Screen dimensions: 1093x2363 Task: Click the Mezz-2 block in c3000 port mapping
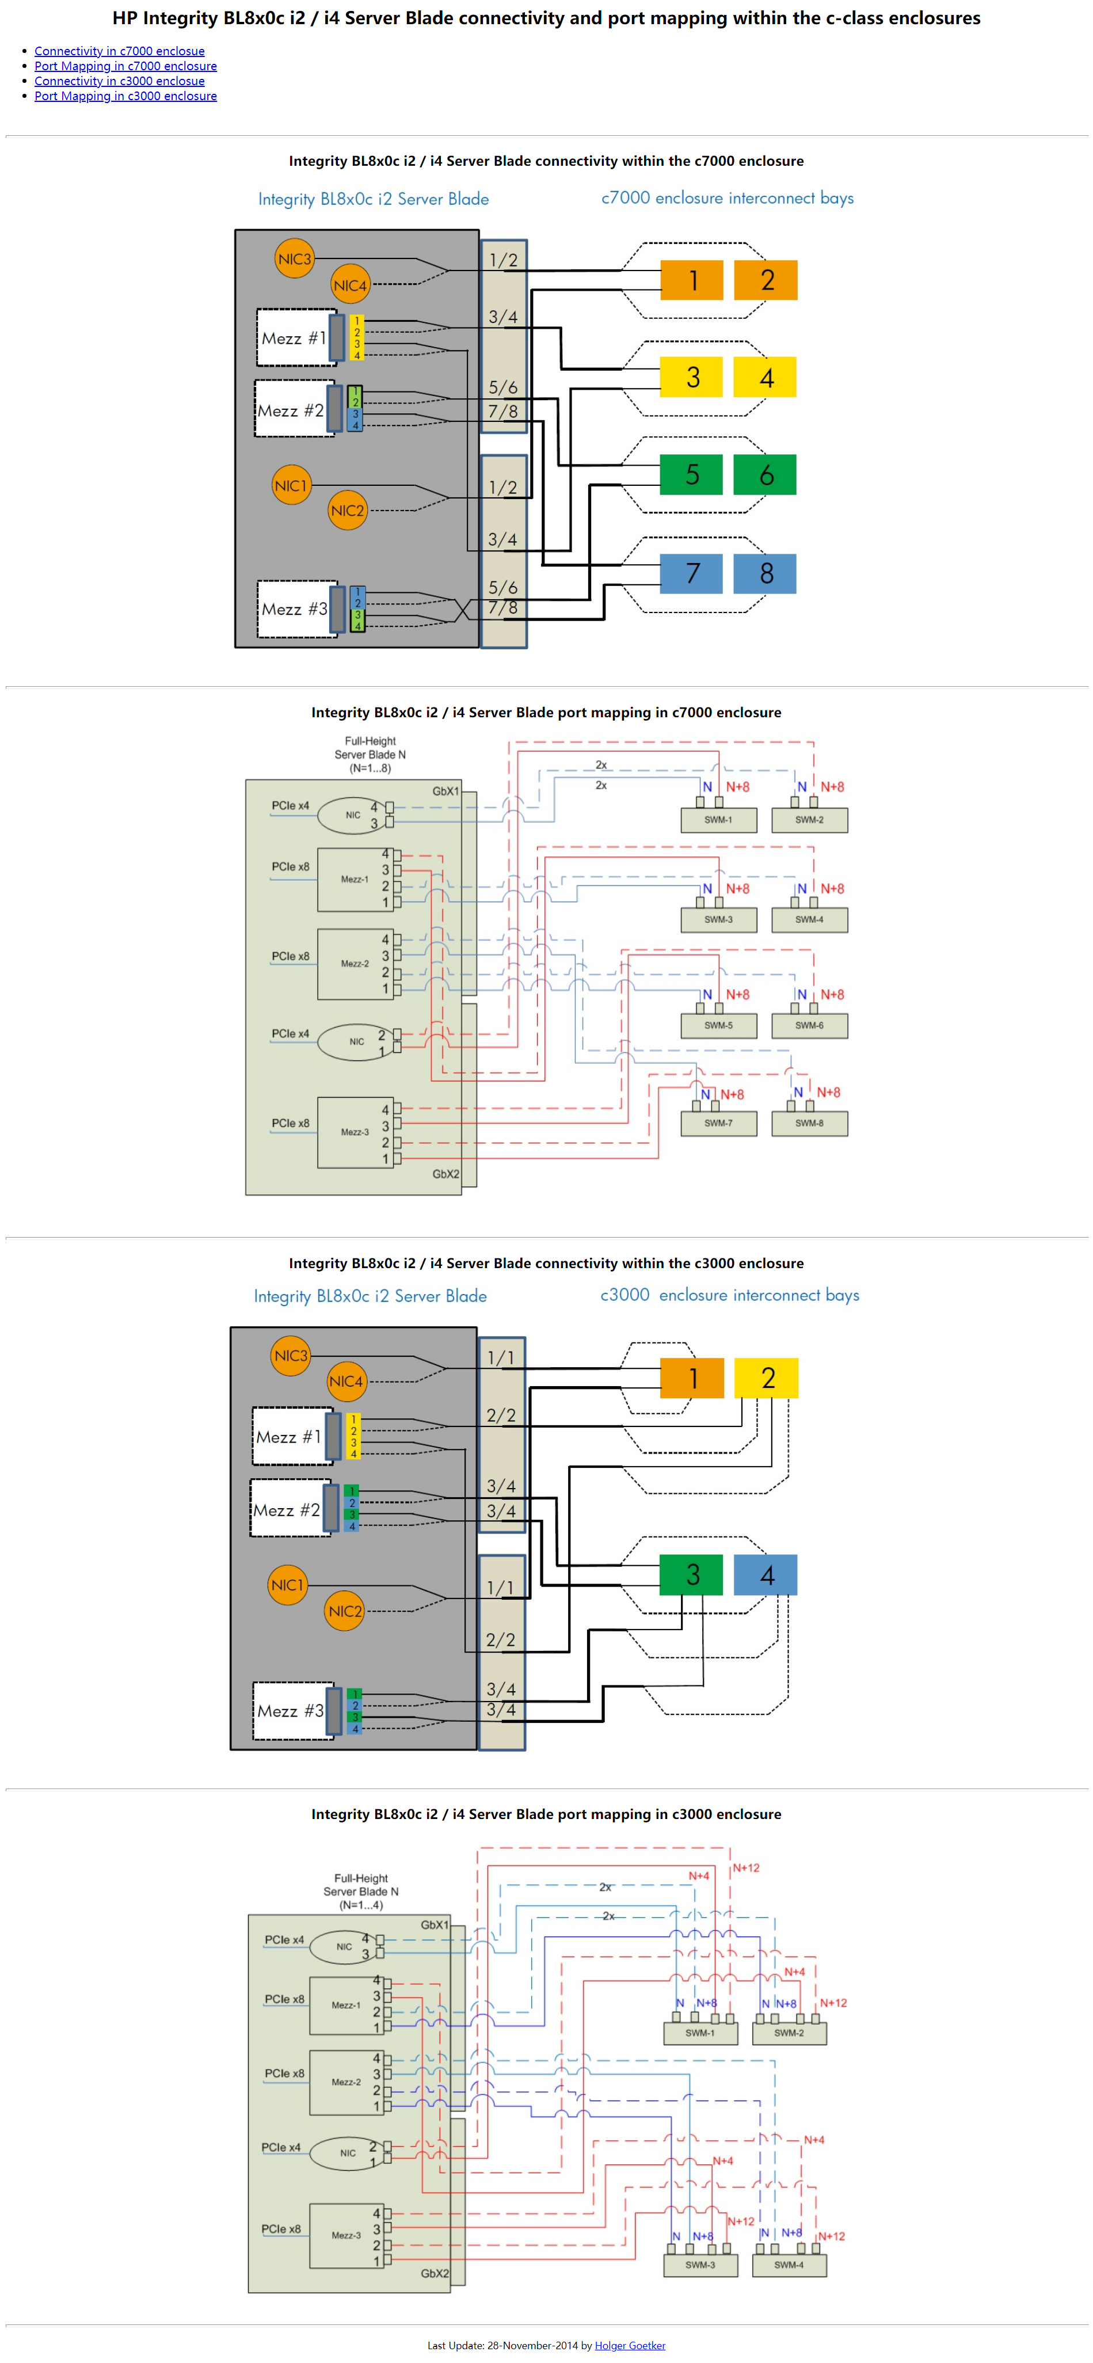coord(346,2083)
